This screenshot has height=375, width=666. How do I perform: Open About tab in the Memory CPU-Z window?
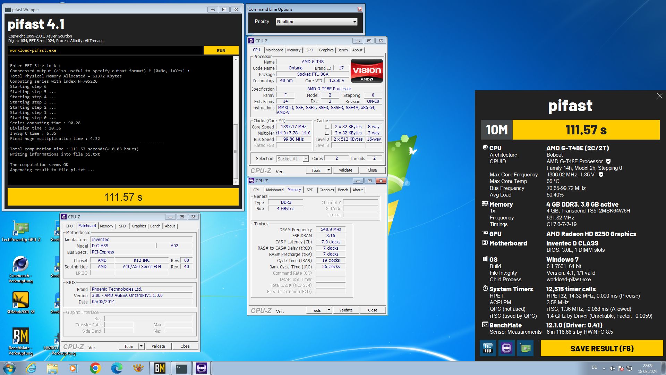tap(358, 190)
